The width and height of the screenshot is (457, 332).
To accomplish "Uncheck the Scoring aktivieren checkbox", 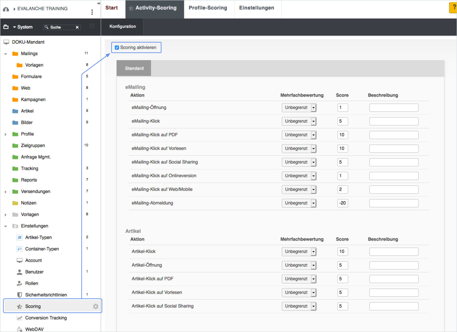I will (x=117, y=48).
